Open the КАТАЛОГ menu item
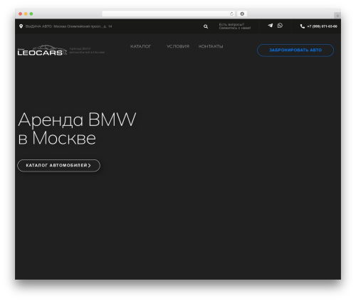The height and width of the screenshot is (301, 356). tap(140, 46)
